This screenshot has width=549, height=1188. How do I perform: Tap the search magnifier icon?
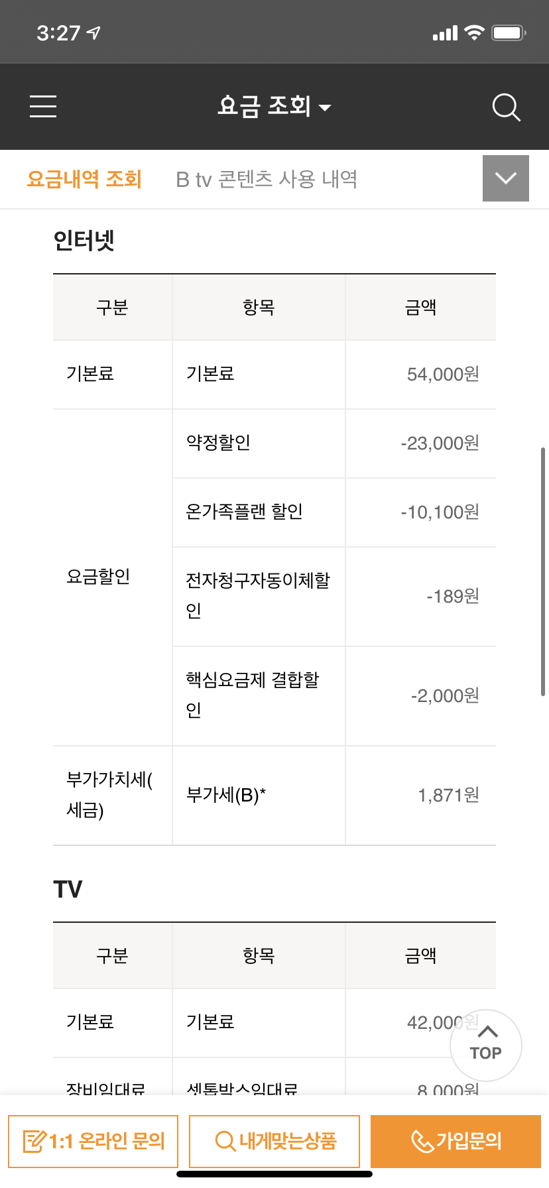coord(506,107)
